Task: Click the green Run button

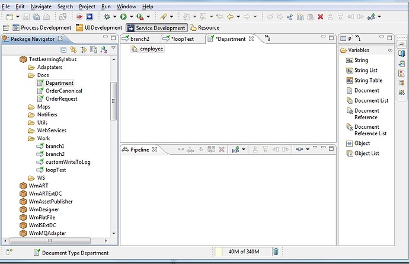Action: click(x=123, y=17)
